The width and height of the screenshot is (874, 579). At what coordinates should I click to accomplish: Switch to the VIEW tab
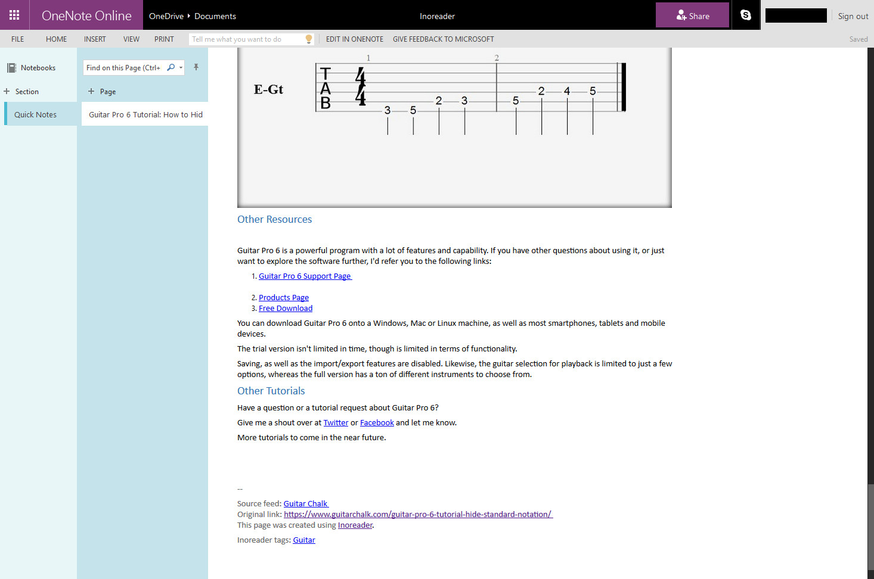[x=131, y=39]
